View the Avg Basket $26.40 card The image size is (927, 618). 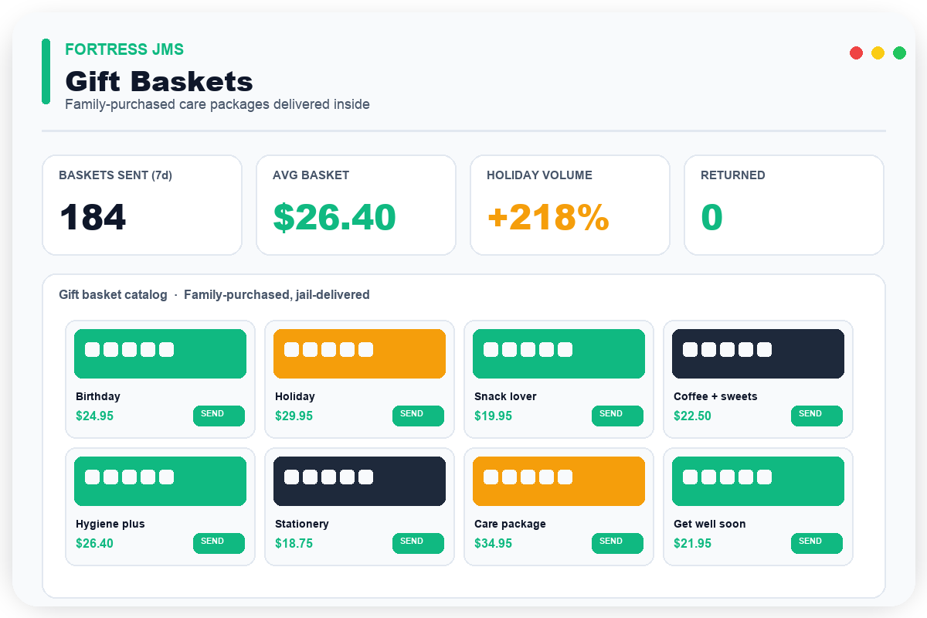coord(356,205)
